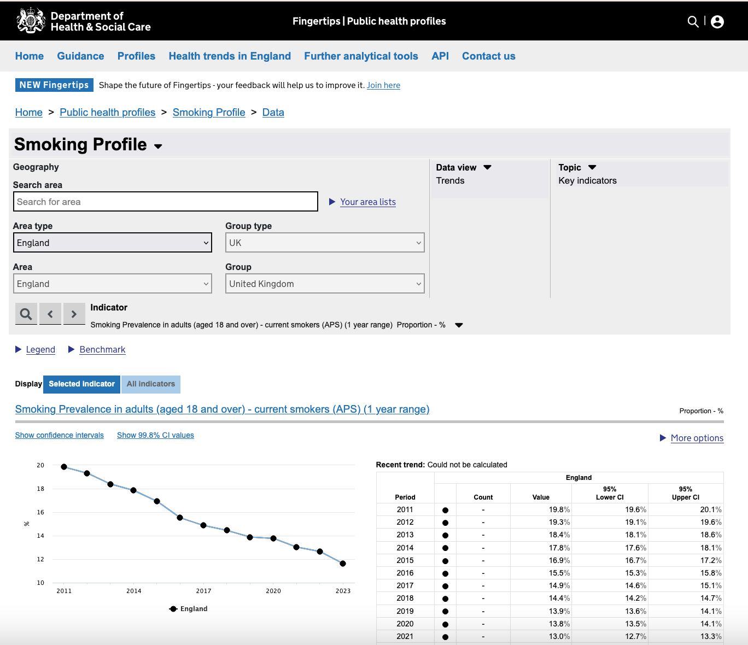This screenshot has height=645, width=748.
Task: Click inside the Search for area field
Action: (165, 201)
